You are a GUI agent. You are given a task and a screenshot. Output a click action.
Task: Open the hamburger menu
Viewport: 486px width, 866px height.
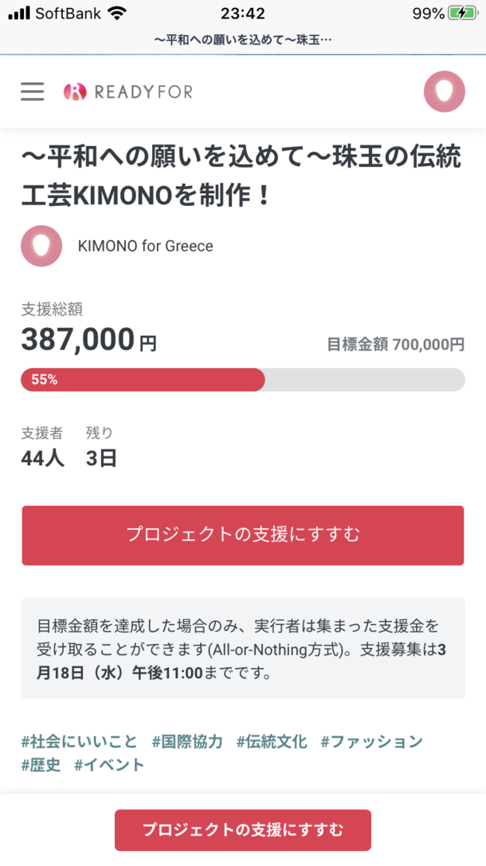(33, 92)
